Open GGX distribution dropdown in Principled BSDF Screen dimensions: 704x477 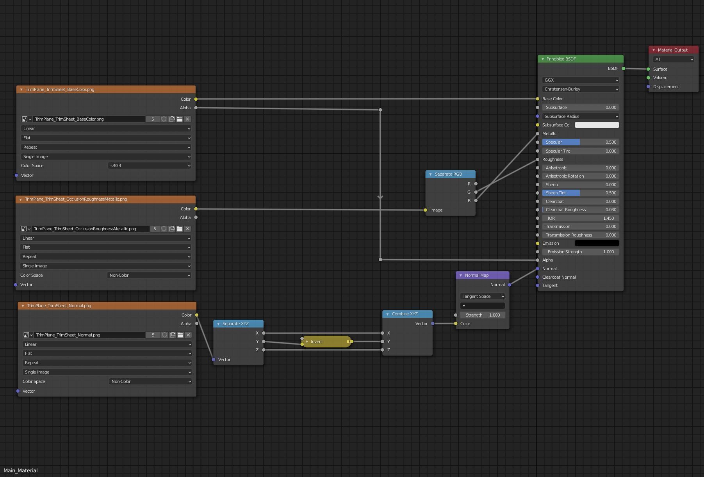pyautogui.click(x=580, y=80)
